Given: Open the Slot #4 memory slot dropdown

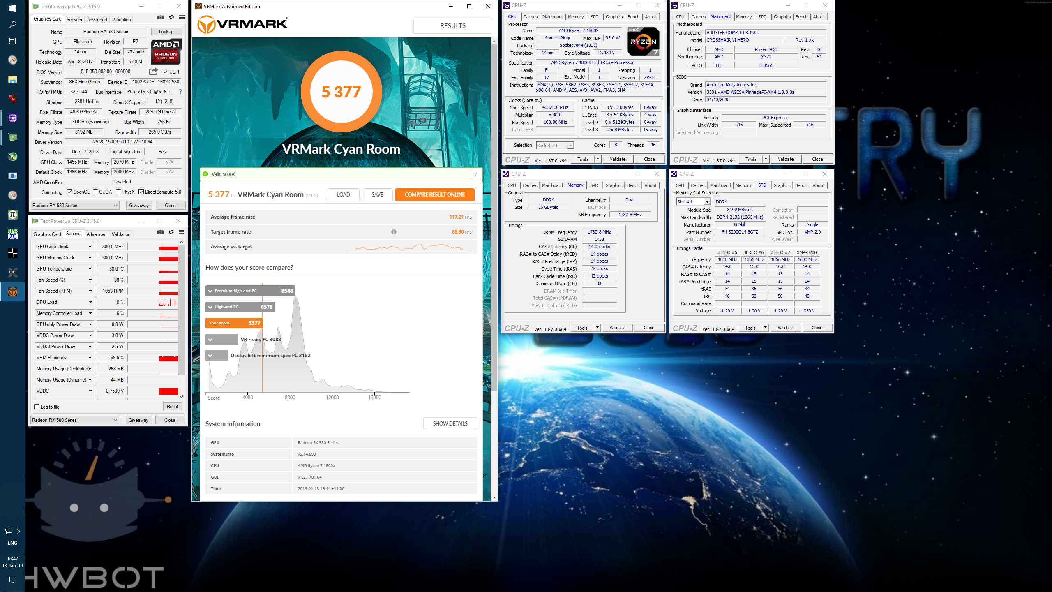Looking at the screenshot, I should coord(693,202).
